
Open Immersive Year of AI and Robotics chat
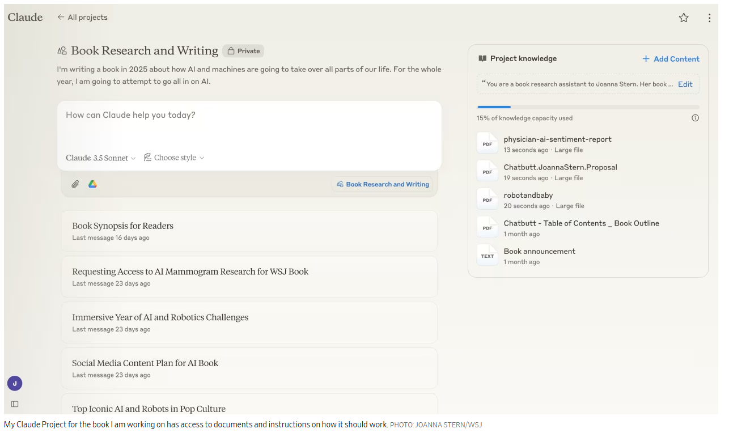249,322
